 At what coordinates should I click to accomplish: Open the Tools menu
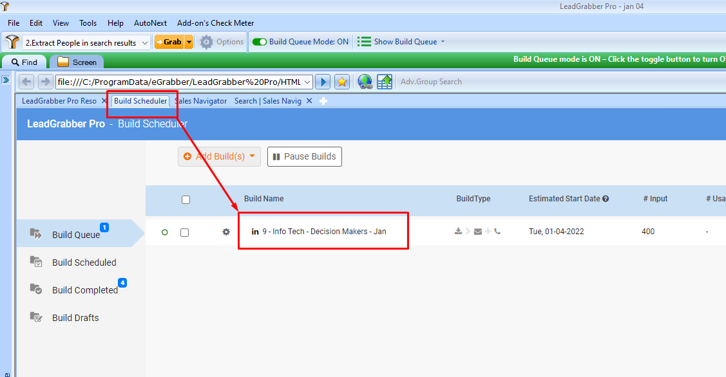(88, 23)
